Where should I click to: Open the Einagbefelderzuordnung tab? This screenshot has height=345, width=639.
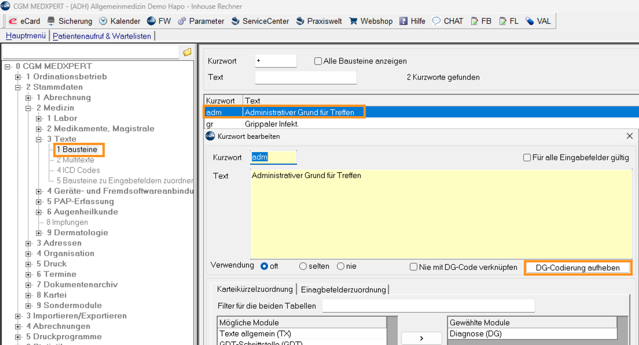[x=343, y=290]
